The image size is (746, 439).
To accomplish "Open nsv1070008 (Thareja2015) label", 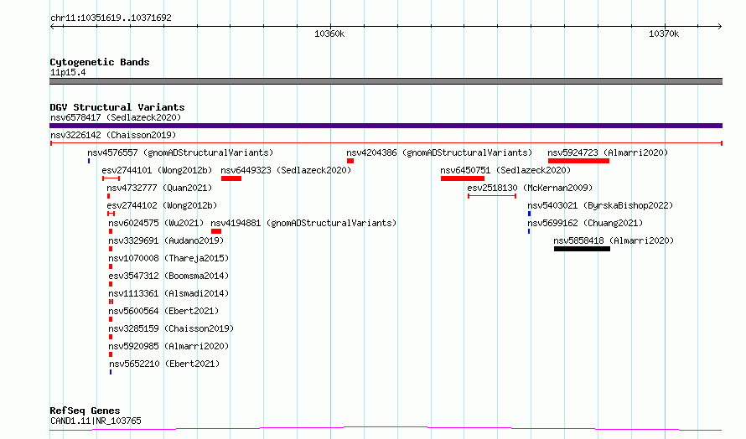I will point(168,258).
